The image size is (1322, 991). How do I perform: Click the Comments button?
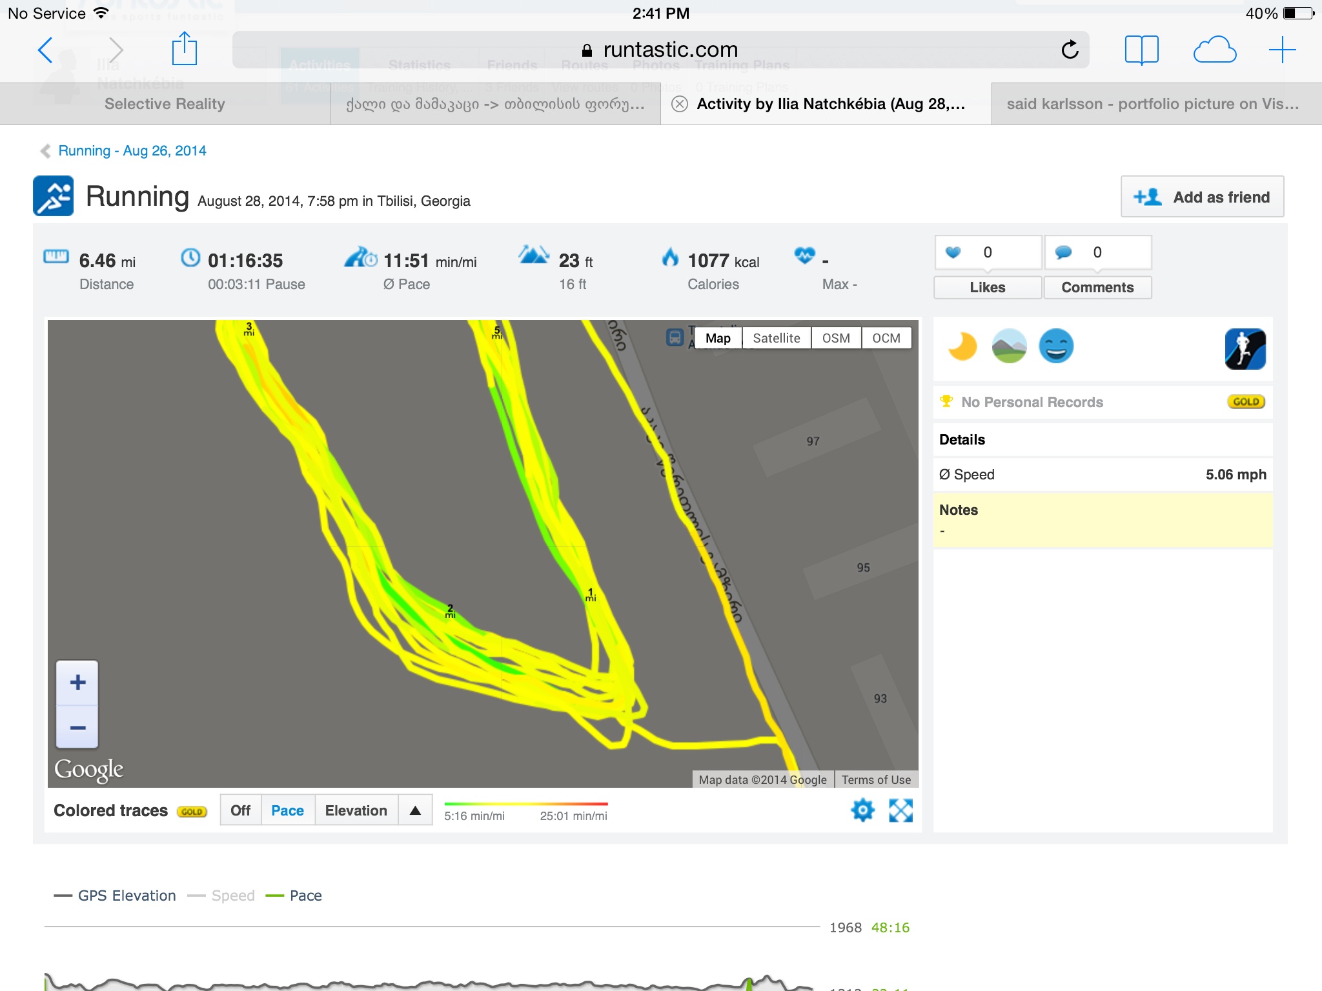click(1097, 287)
